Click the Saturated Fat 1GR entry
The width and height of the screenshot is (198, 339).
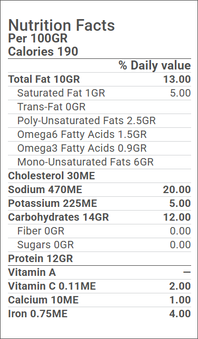(61, 93)
